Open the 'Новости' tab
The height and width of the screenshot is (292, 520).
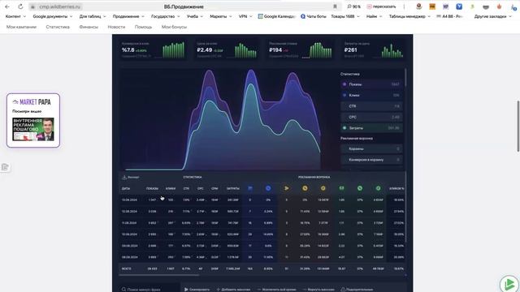pos(116,27)
